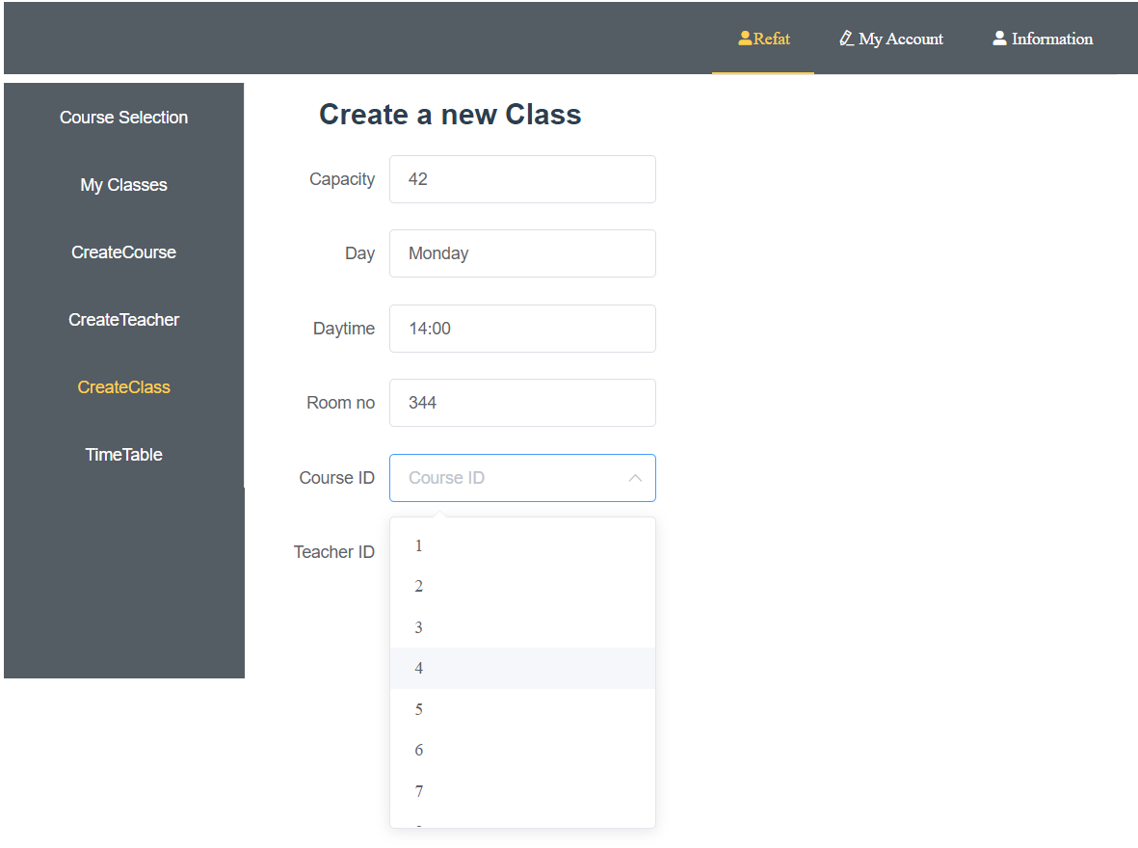Open the My Classes page
This screenshot has width=1138, height=848.
123,184
